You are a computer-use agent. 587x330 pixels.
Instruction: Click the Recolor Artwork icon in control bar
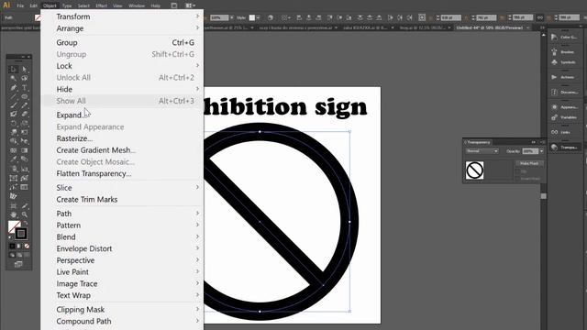point(271,17)
